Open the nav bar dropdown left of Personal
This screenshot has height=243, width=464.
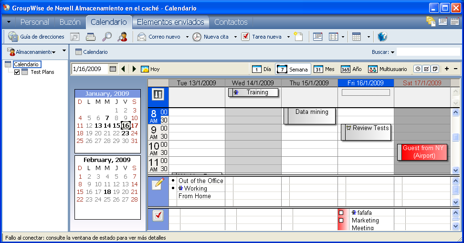click(9, 22)
